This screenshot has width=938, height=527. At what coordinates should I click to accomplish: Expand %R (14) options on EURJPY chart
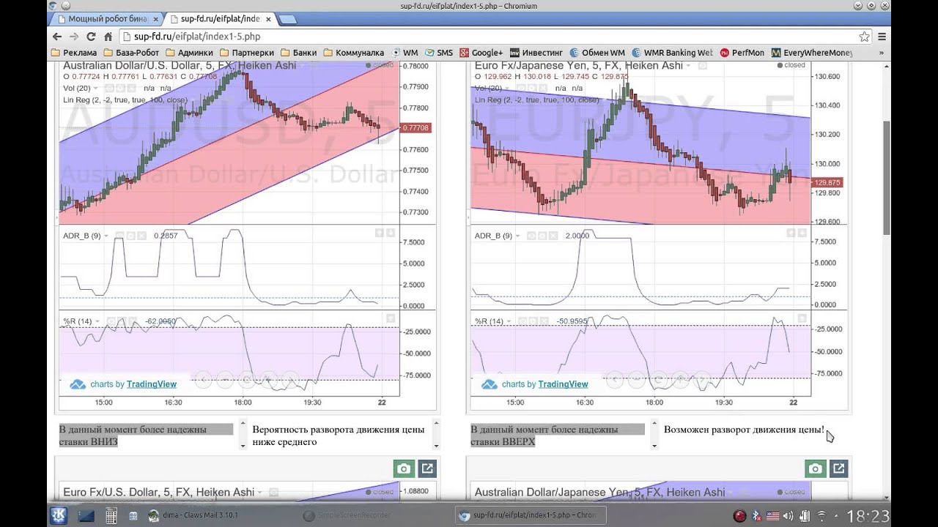tap(509, 321)
